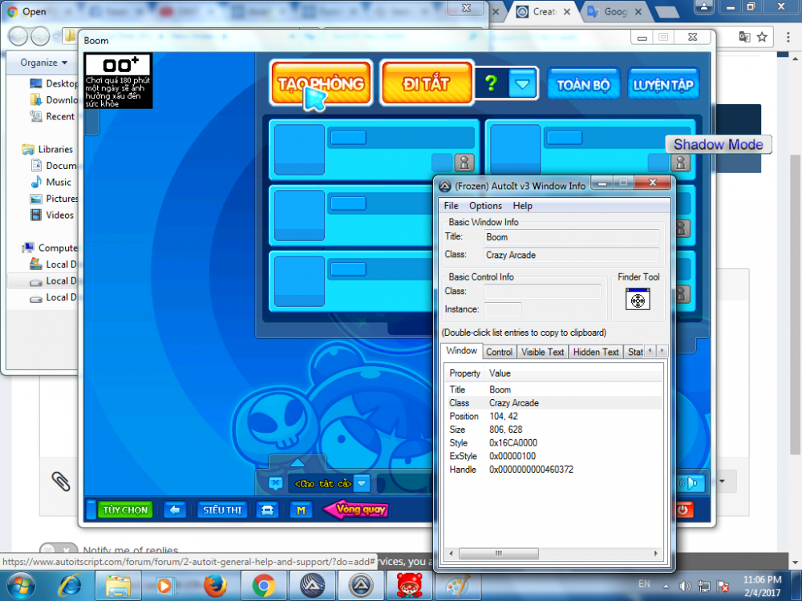The width and height of the screenshot is (802, 601).
Task: Select the Finder Tool crosshair in AutoIt
Action: pos(638,300)
